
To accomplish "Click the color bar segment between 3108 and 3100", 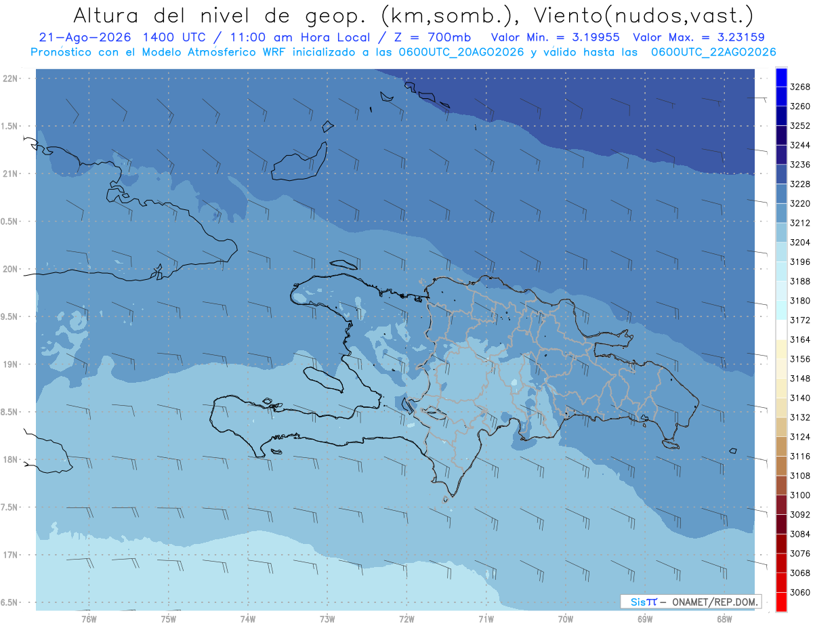I will [x=781, y=485].
